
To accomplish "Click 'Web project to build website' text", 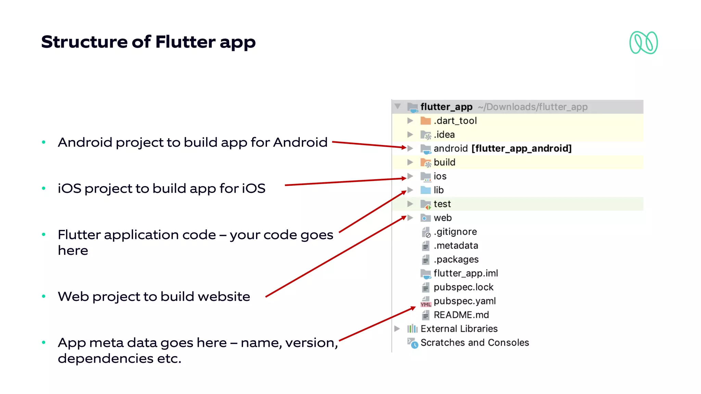I will [154, 297].
